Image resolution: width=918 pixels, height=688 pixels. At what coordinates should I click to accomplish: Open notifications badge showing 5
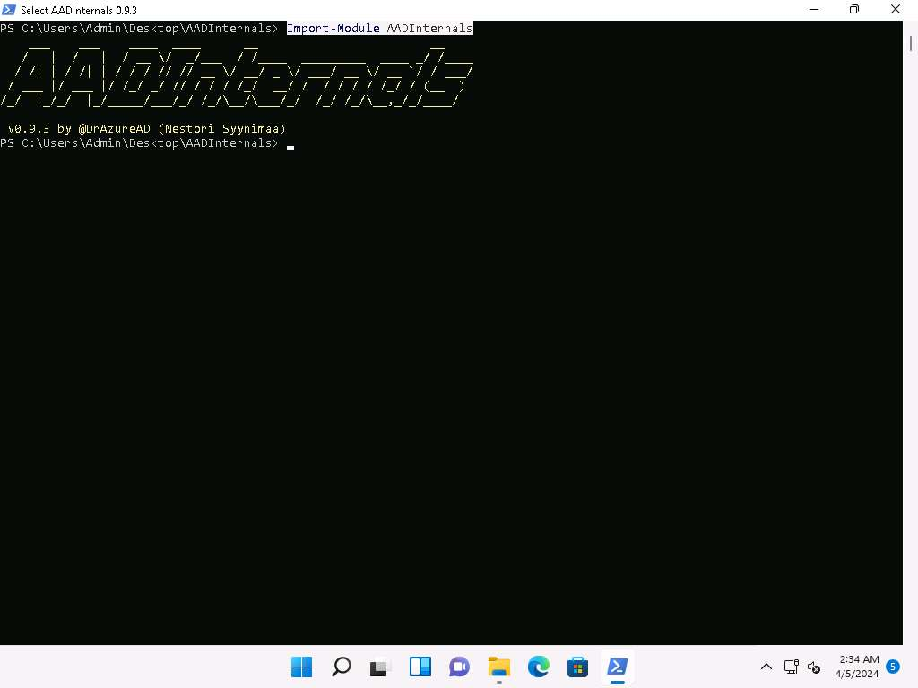pyautogui.click(x=893, y=666)
